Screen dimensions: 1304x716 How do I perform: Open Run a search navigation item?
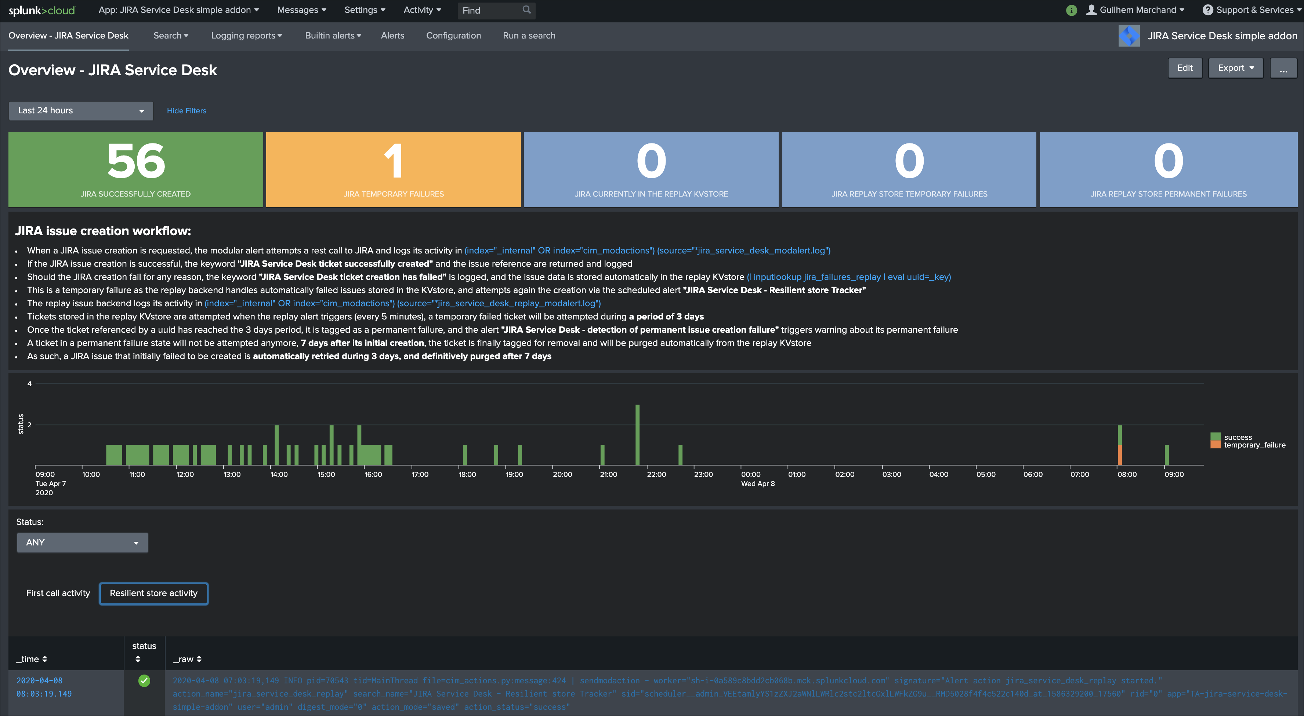coord(529,35)
